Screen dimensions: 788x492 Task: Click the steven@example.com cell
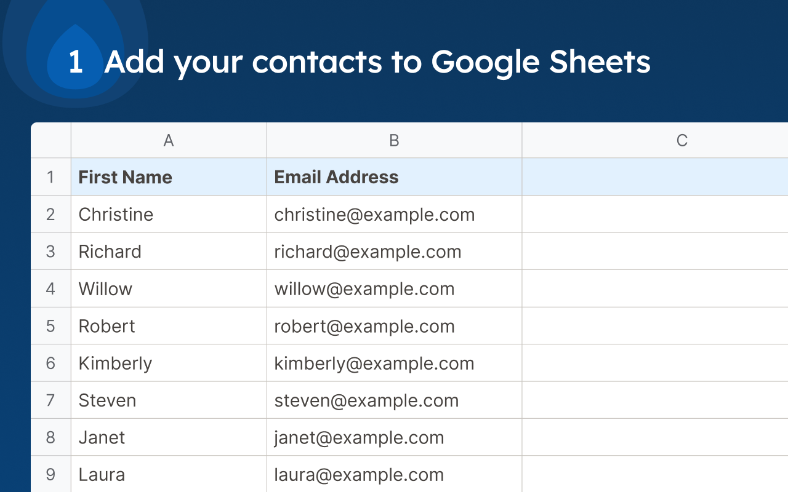[394, 400]
